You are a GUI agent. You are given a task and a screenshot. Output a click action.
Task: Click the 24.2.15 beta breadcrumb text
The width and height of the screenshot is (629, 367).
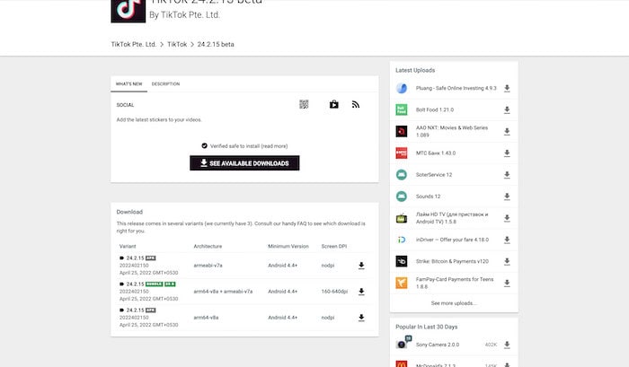[x=216, y=45]
